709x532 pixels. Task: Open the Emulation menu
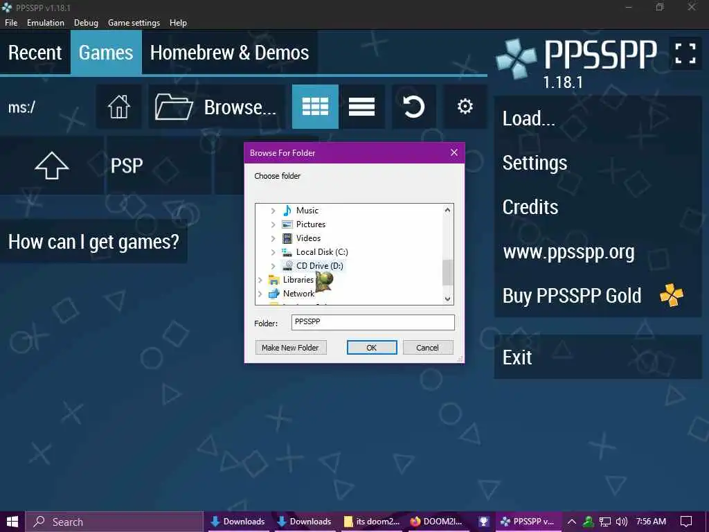pos(45,23)
